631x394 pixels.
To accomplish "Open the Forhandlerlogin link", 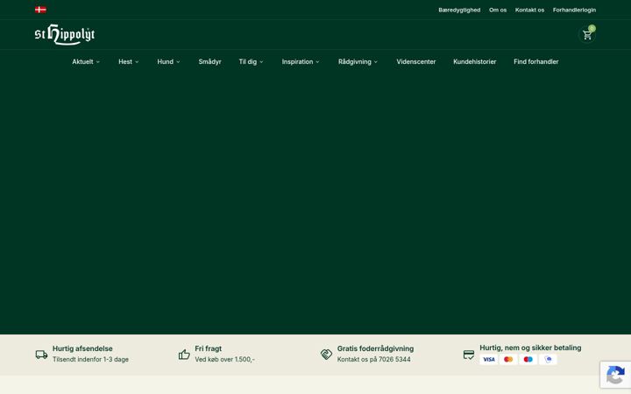I will 574,10.
